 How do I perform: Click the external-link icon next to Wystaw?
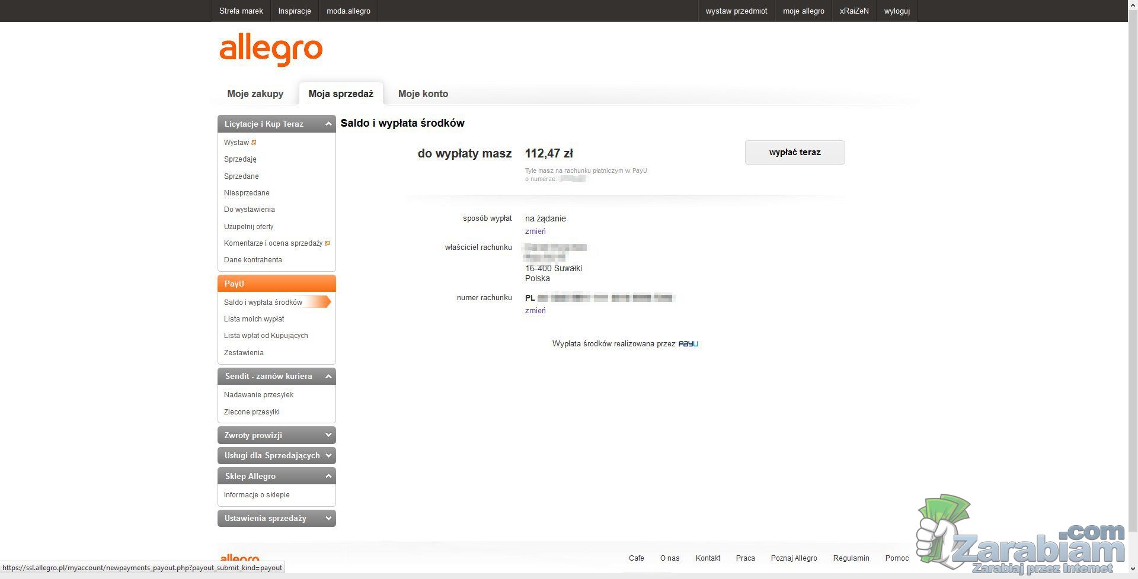[x=254, y=143]
